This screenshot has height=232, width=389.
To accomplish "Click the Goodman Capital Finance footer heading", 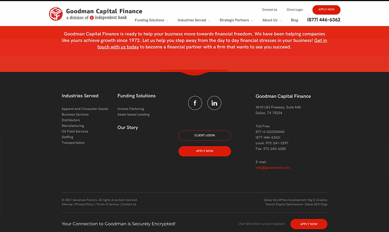I will (283, 96).
